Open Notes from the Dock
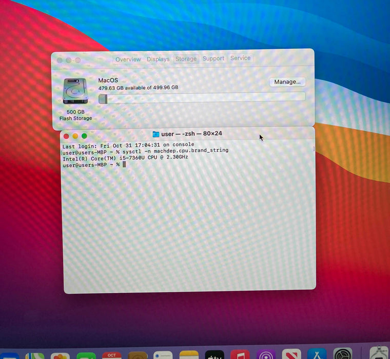Image resolution: width=390 pixels, height=359 pixels. [189, 355]
